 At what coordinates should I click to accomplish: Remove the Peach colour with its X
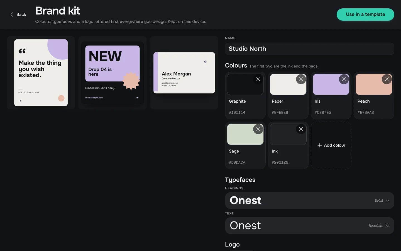tap(387, 79)
